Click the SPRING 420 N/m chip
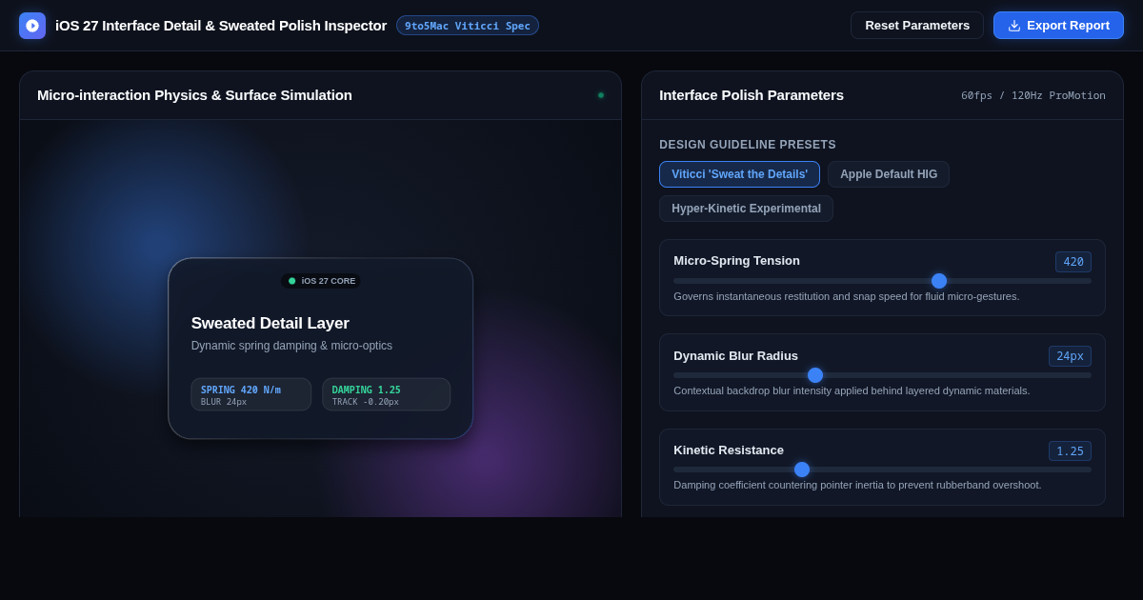Image resolution: width=1143 pixels, height=600 pixels. coord(251,394)
